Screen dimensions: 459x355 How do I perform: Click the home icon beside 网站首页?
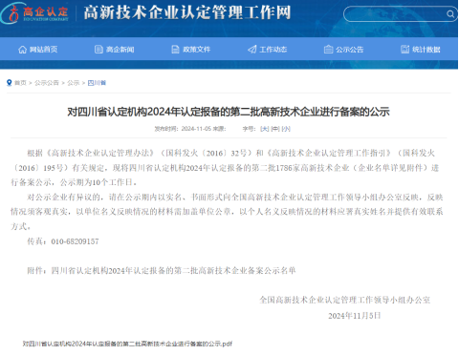[22, 50]
